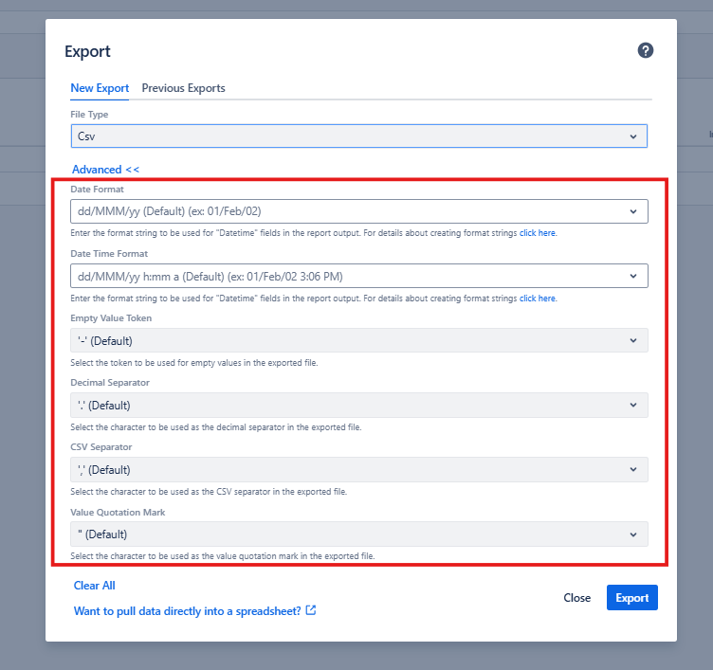
Task: Switch to the Previous Exports tab
Action: [x=183, y=88]
